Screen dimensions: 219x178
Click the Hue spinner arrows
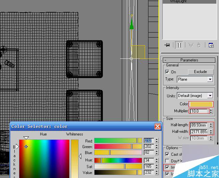coord(156,160)
